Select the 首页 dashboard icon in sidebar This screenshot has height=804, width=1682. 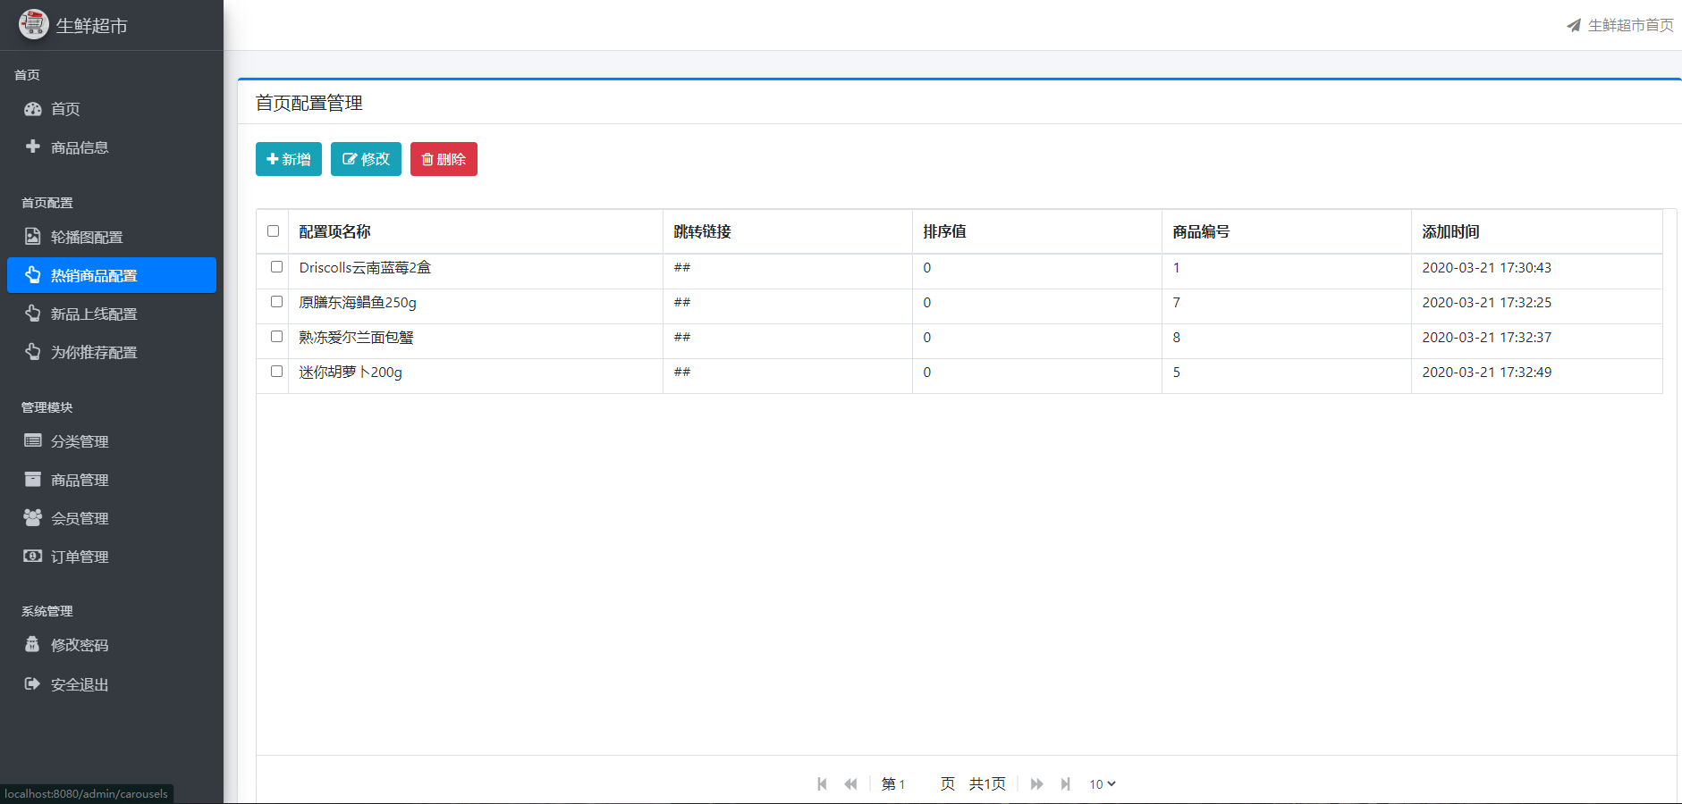(33, 109)
